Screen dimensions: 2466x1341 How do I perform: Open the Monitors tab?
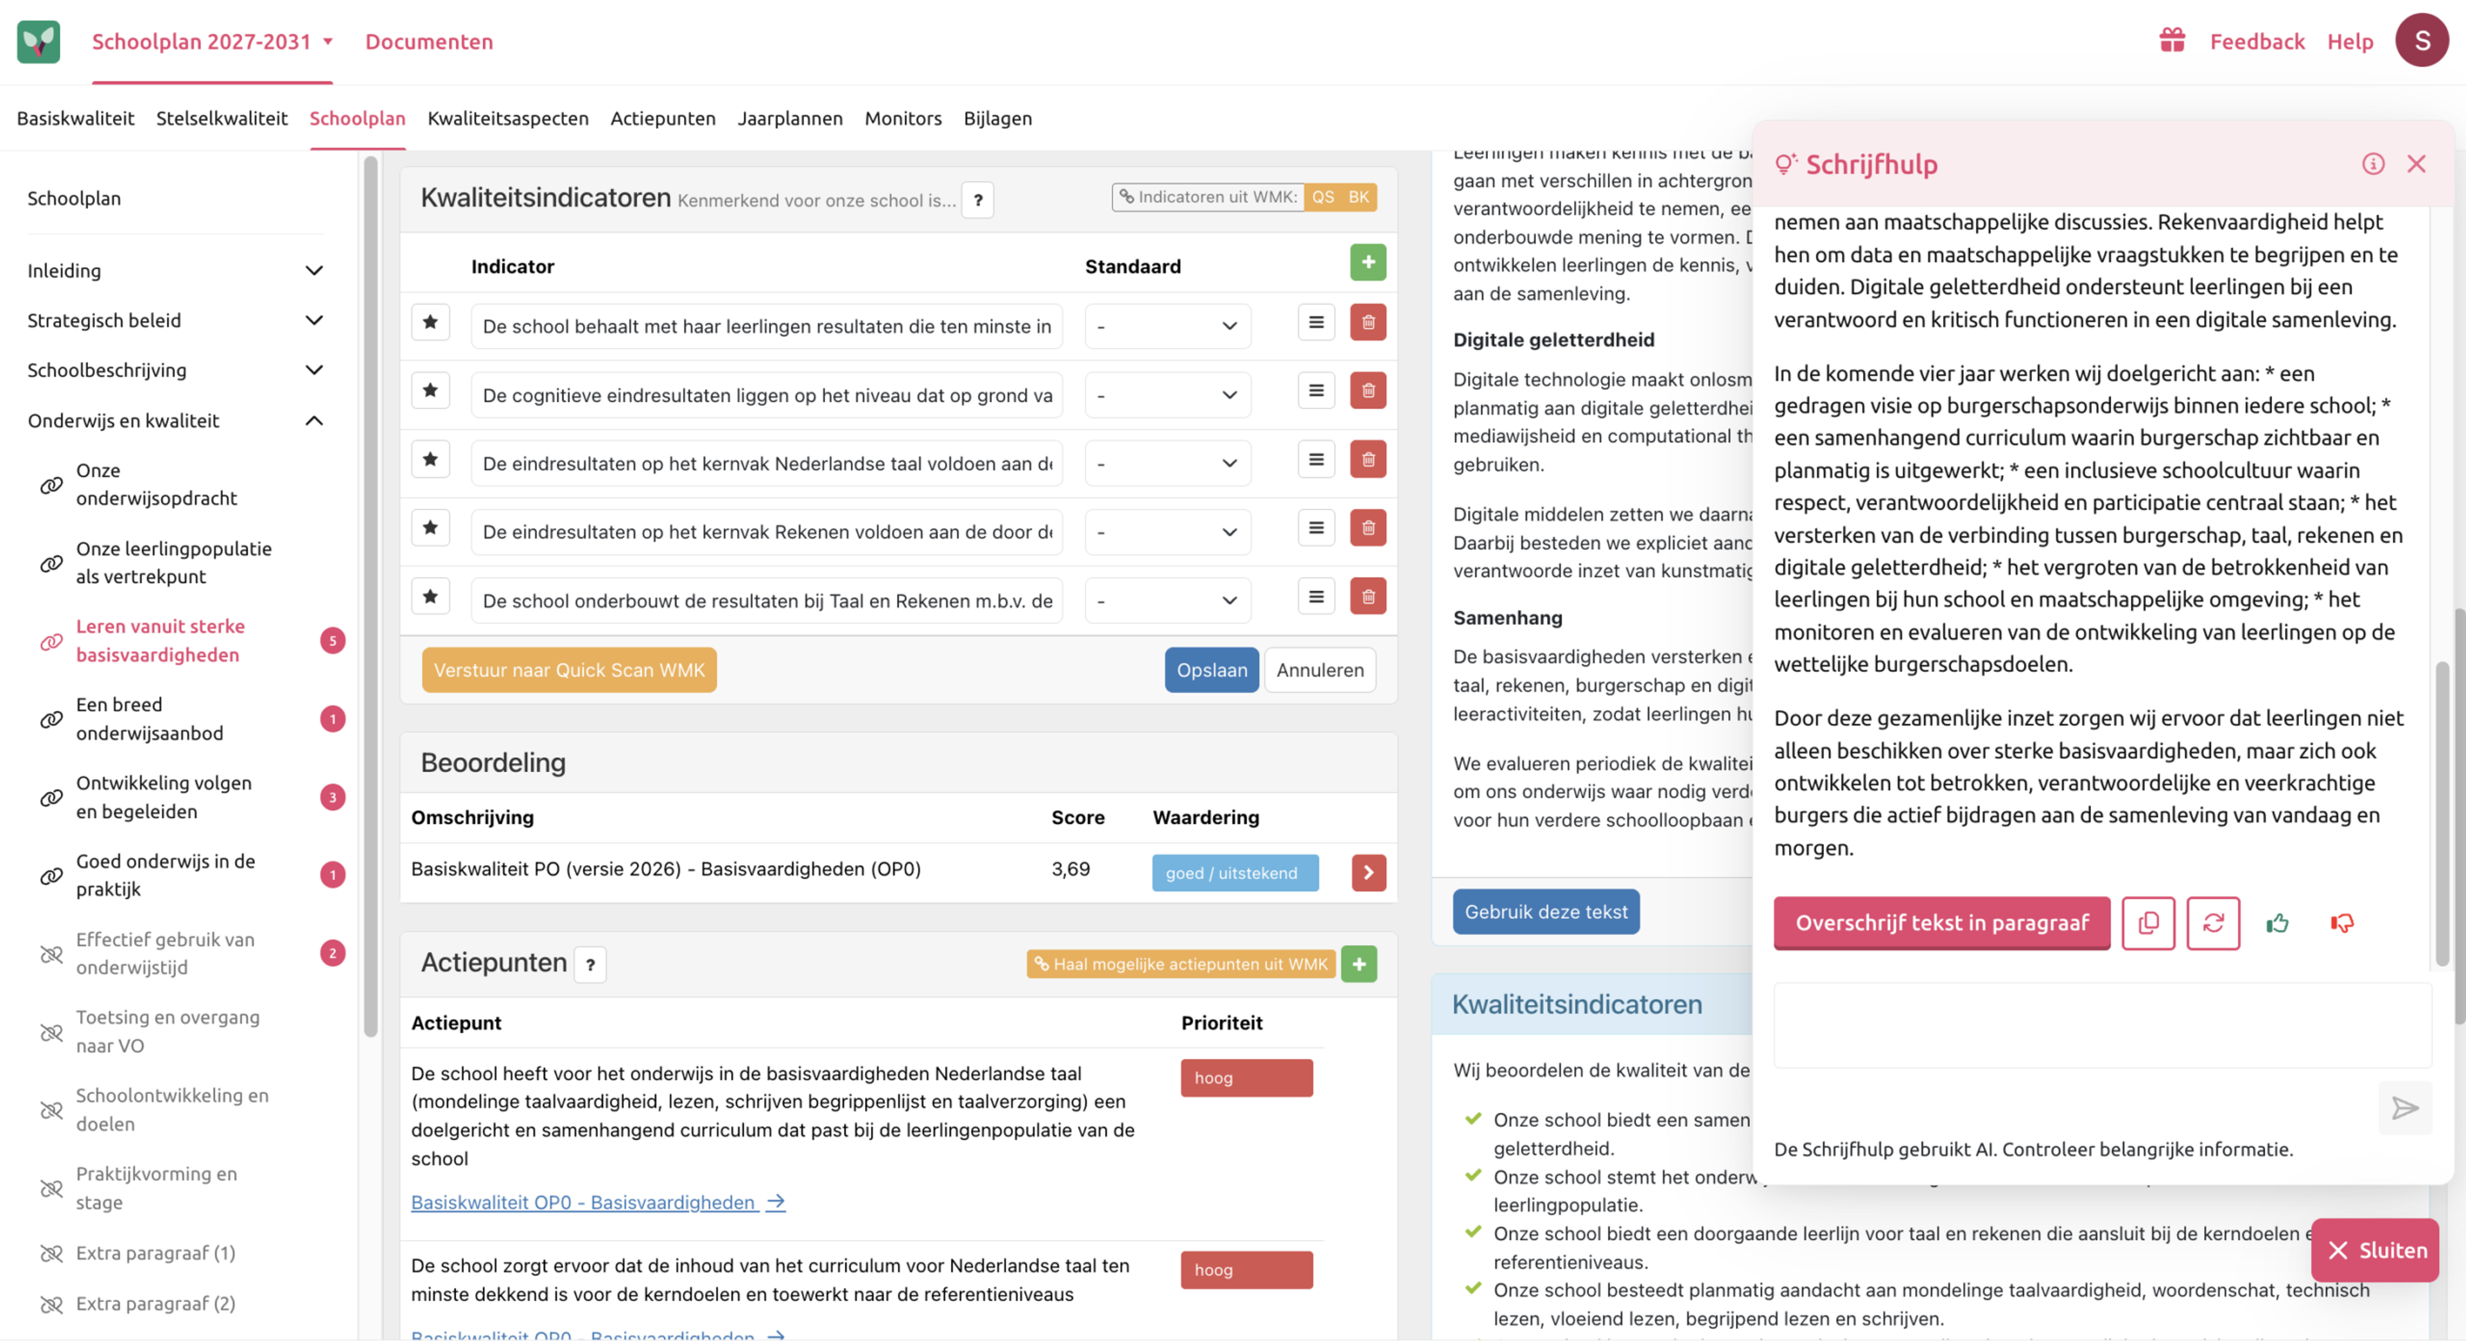903,118
